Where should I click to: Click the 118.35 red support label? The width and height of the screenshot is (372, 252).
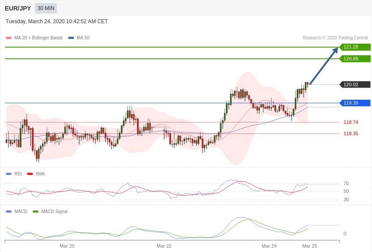pos(351,133)
